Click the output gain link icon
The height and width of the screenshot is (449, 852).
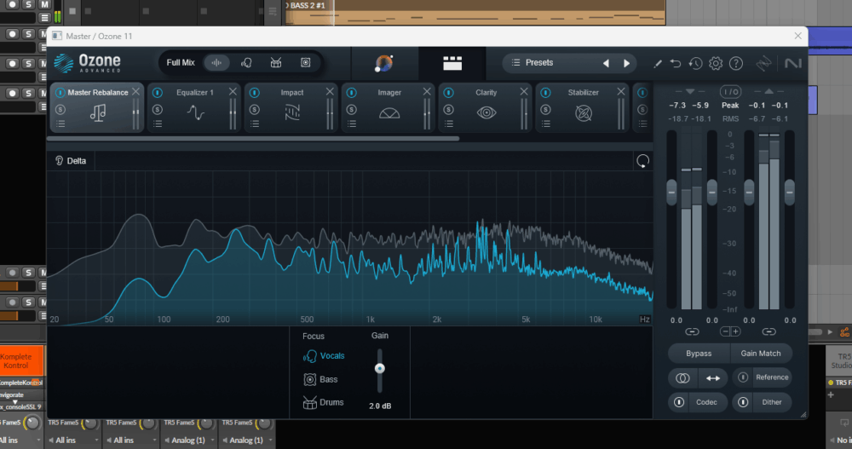coord(769,331)
